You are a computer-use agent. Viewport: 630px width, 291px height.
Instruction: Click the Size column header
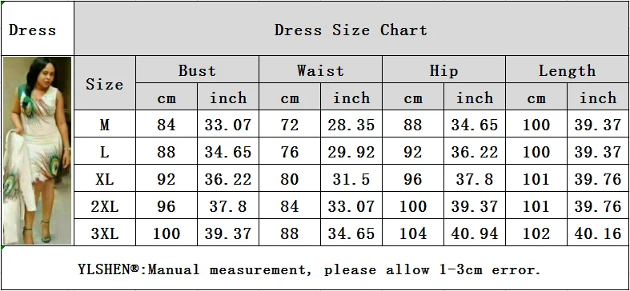104,84
